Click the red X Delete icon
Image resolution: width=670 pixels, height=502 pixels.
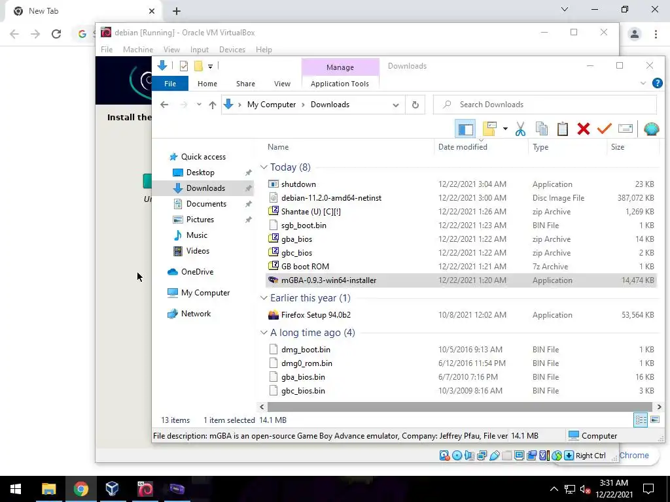(583, 129)
